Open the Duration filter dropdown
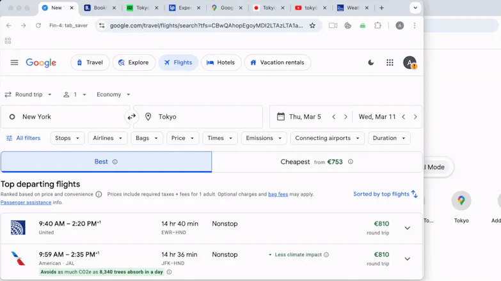The height and width of the screenshot is (281, 501). 389,138
